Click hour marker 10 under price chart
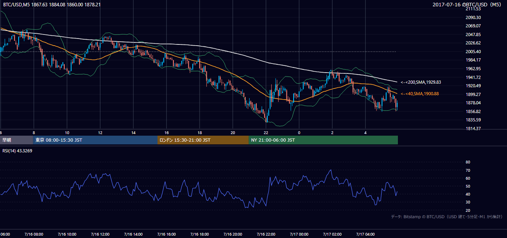 [67, 132]
